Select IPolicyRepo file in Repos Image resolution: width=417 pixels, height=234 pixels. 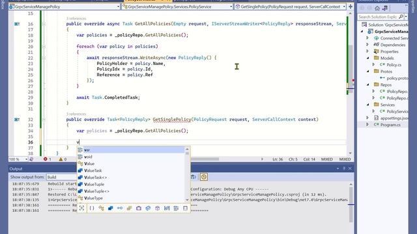397,91
